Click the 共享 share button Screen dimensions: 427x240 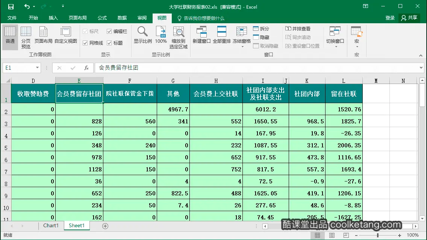pyautogui.click(x=409, y=18)
